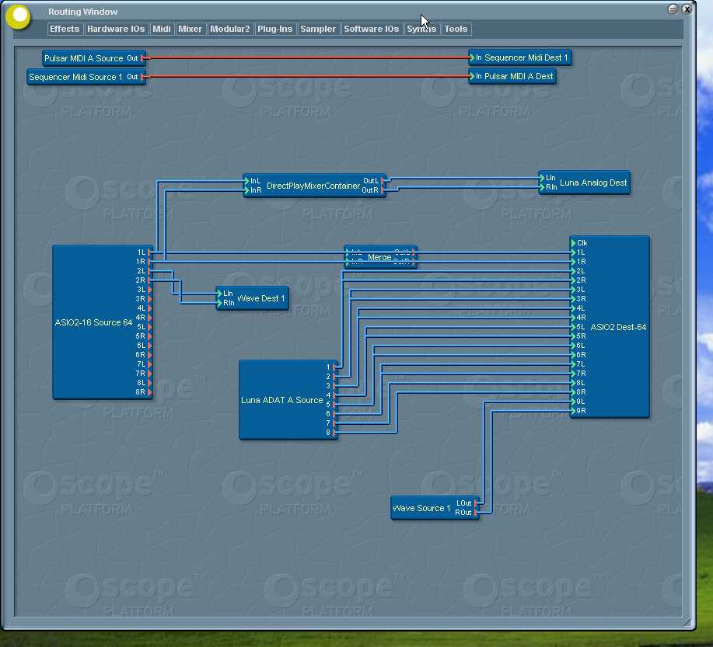Click 5R output port on ASIO2-16 Source 64

(149, 336)
